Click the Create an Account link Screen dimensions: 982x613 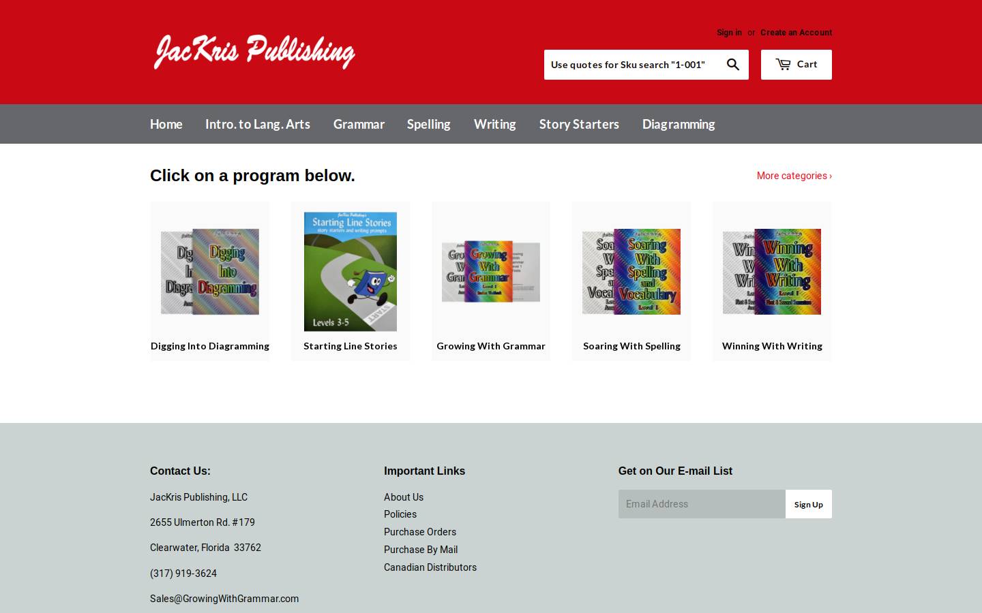(x=796, y=33)
